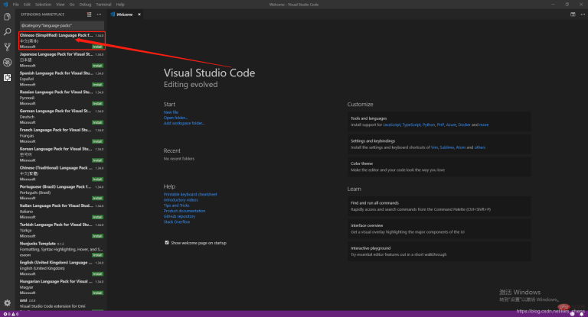The width and height of the screenshot is (588, 317).
Task: Select omi extension entry
Action: [x=62, y=303]
